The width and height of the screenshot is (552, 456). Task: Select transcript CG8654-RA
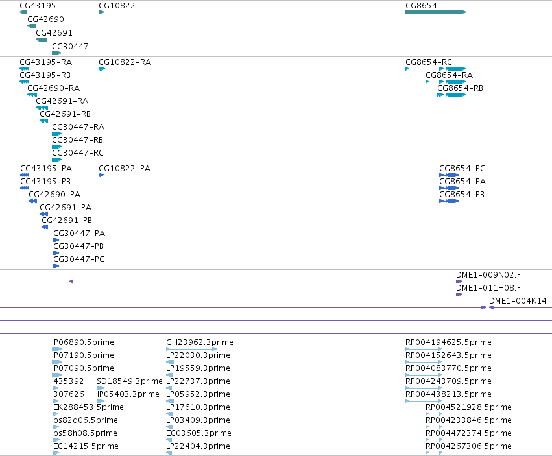point(450,75)
